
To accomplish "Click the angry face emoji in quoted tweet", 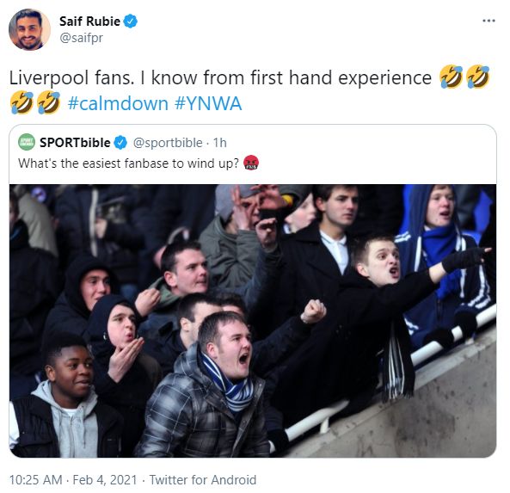I will pyautogui.click(x=251, y=163).
